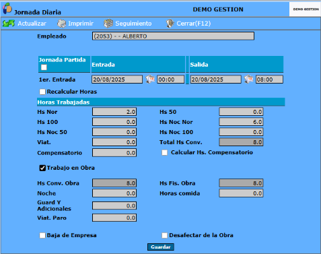The height and width of the screenshot is (254, 321).
Task: Focus the Hs Noc 100 field
Action: click(x=241, y=132)
